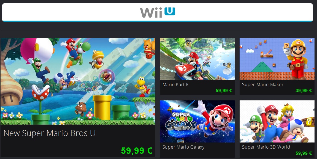This screenshot has width=317, height=159.
Task: Open the Super Mario Maker thumbnail image
Action: coord(277,59)
